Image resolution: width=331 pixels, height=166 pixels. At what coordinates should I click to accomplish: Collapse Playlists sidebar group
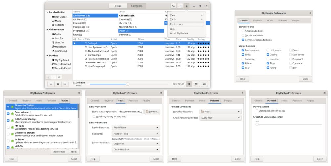pyautogui.click(x=47, y=56)
